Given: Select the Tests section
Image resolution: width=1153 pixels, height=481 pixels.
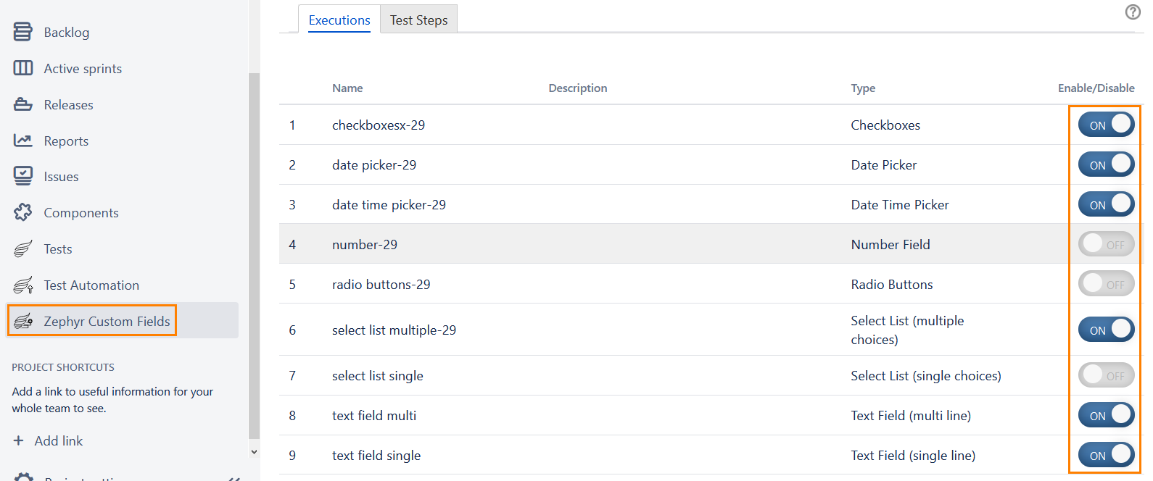Looking at the screenshot, I should tap(57, 248).
